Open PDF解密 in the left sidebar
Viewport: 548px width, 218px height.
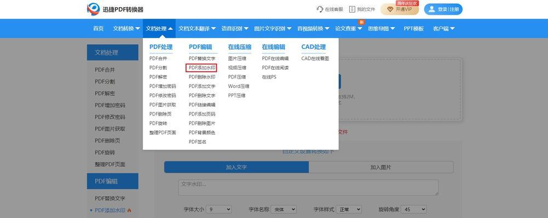click(x=105, y=94)
